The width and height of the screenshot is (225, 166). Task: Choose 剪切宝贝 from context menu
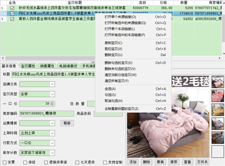tap(133, 49)
